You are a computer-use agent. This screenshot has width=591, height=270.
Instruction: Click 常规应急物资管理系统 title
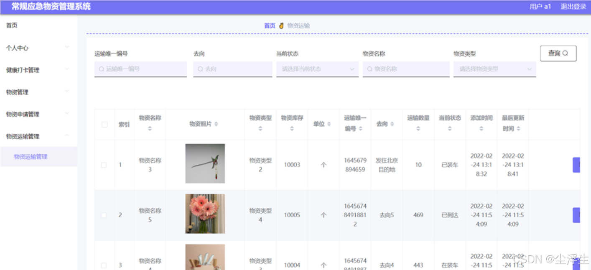pos(51,7)
